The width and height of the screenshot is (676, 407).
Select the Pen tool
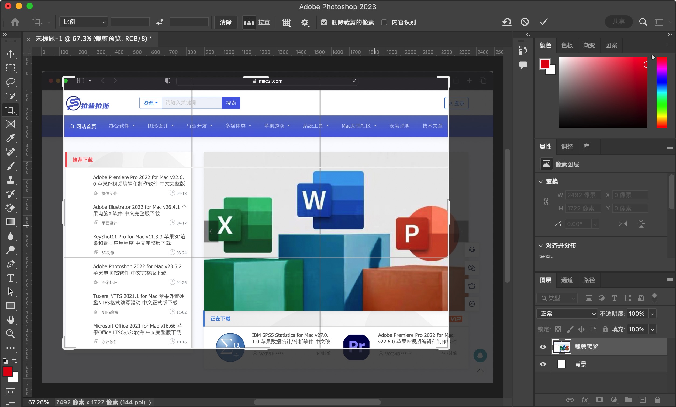pyautogui.click(x=11, y=264)
